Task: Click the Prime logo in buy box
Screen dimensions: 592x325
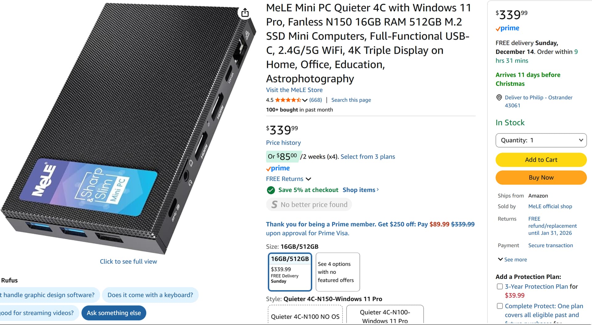Action: point(508,28)
